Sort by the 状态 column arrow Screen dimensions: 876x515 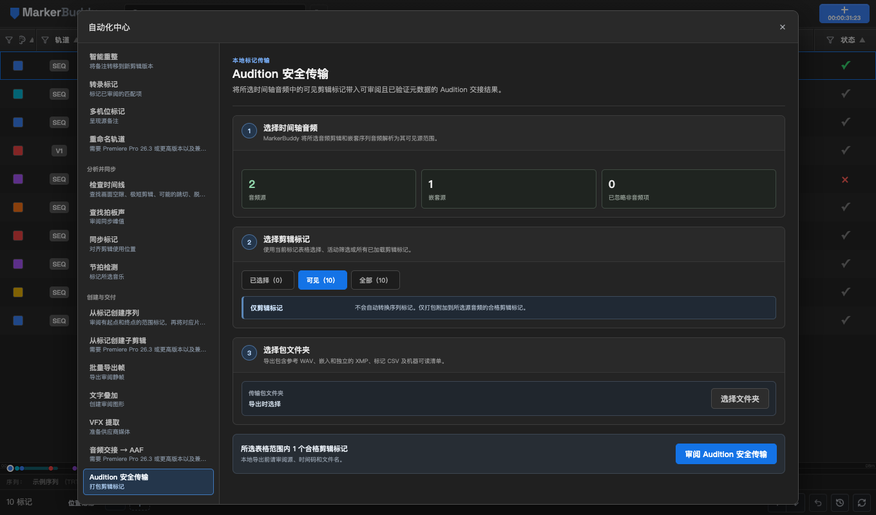(862, 40)
